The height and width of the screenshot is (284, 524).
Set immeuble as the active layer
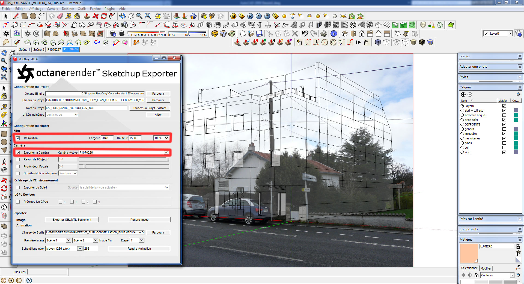pos(462,134)
